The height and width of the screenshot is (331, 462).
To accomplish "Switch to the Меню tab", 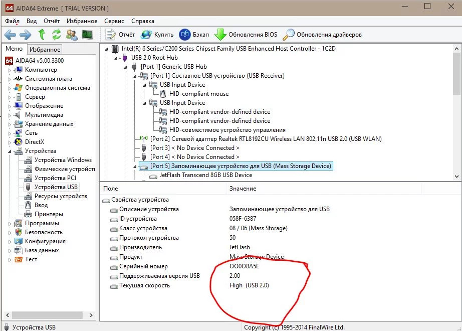I will click(x=14, y=49).
